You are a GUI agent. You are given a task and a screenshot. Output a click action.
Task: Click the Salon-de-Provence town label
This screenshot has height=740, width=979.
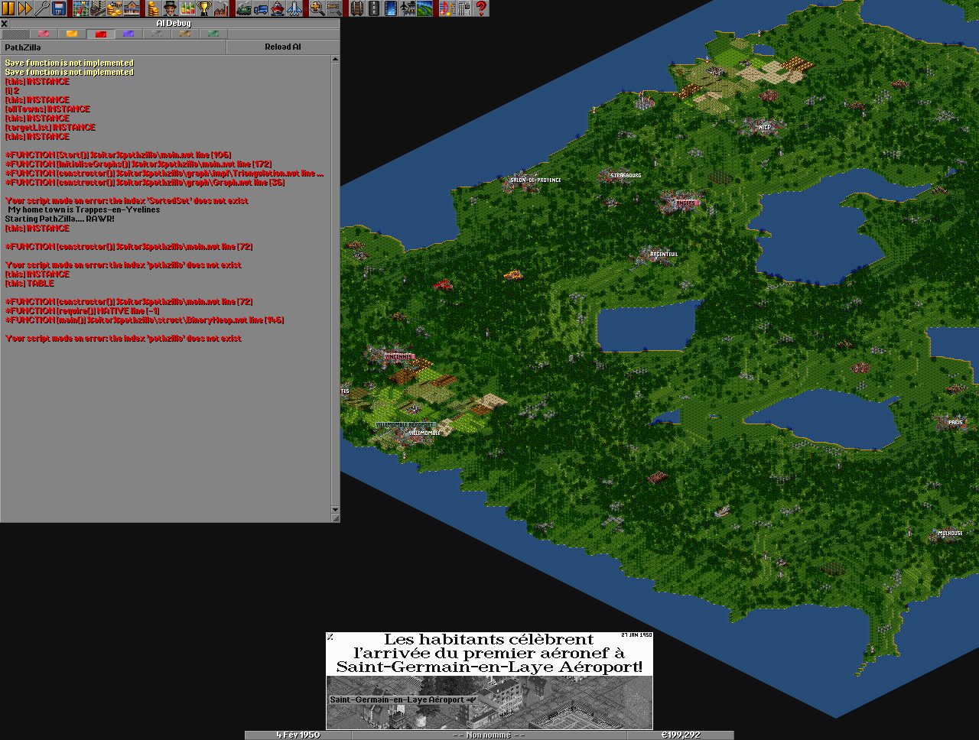(x=535, y=180)
